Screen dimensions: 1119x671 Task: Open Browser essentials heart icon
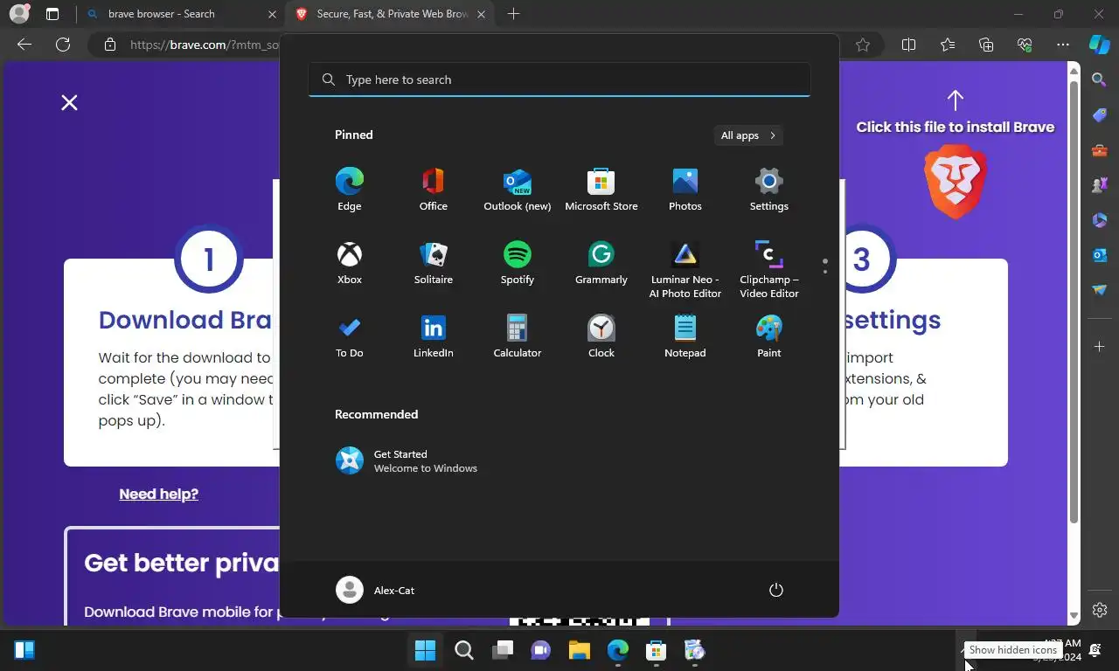click(1025, 45)
